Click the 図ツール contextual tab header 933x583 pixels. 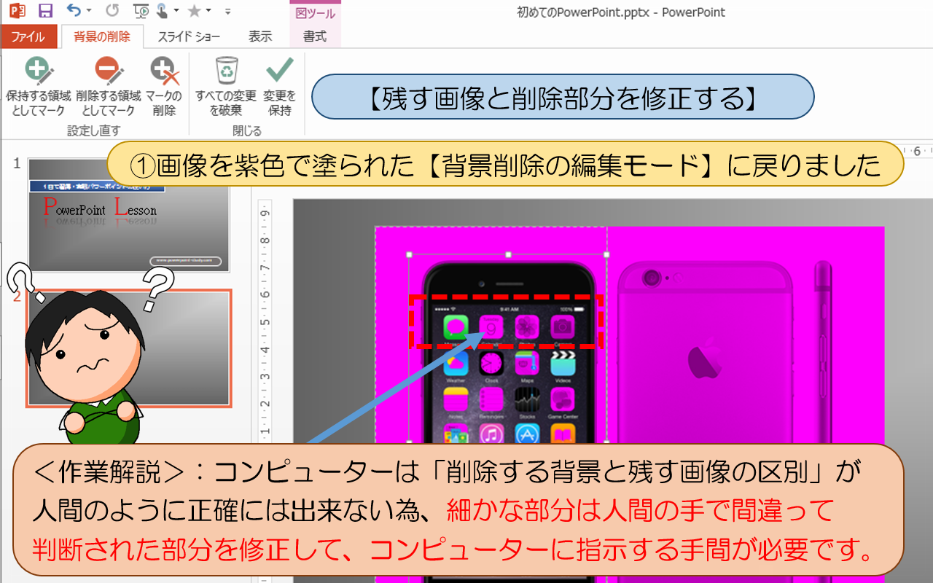(x=315, y=13)
